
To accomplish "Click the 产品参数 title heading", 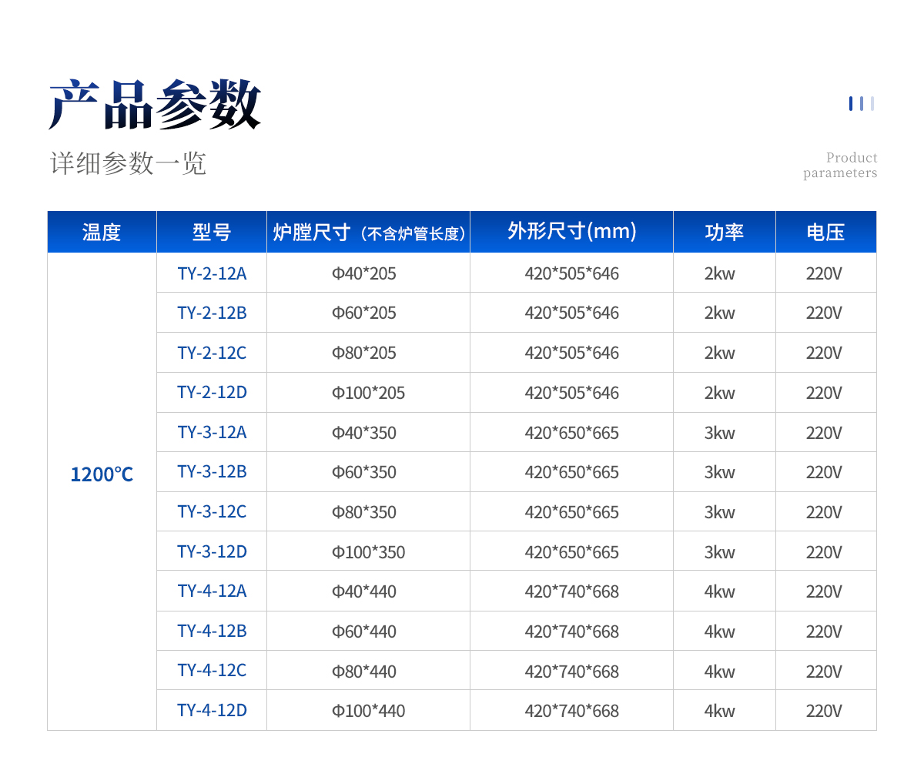I will pos(156,104).
